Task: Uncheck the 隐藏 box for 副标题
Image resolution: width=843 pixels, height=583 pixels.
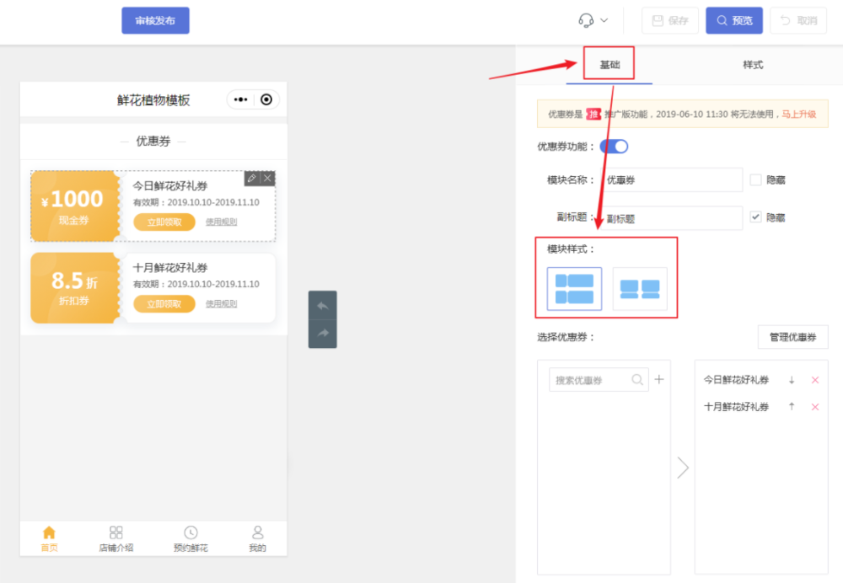Action: [755, 217]
